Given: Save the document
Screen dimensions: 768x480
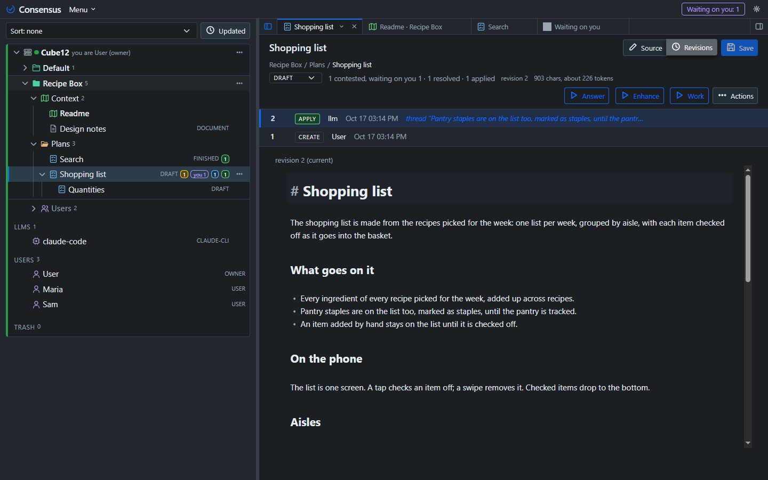Looking at the screenshot, I should coord(739,47).
